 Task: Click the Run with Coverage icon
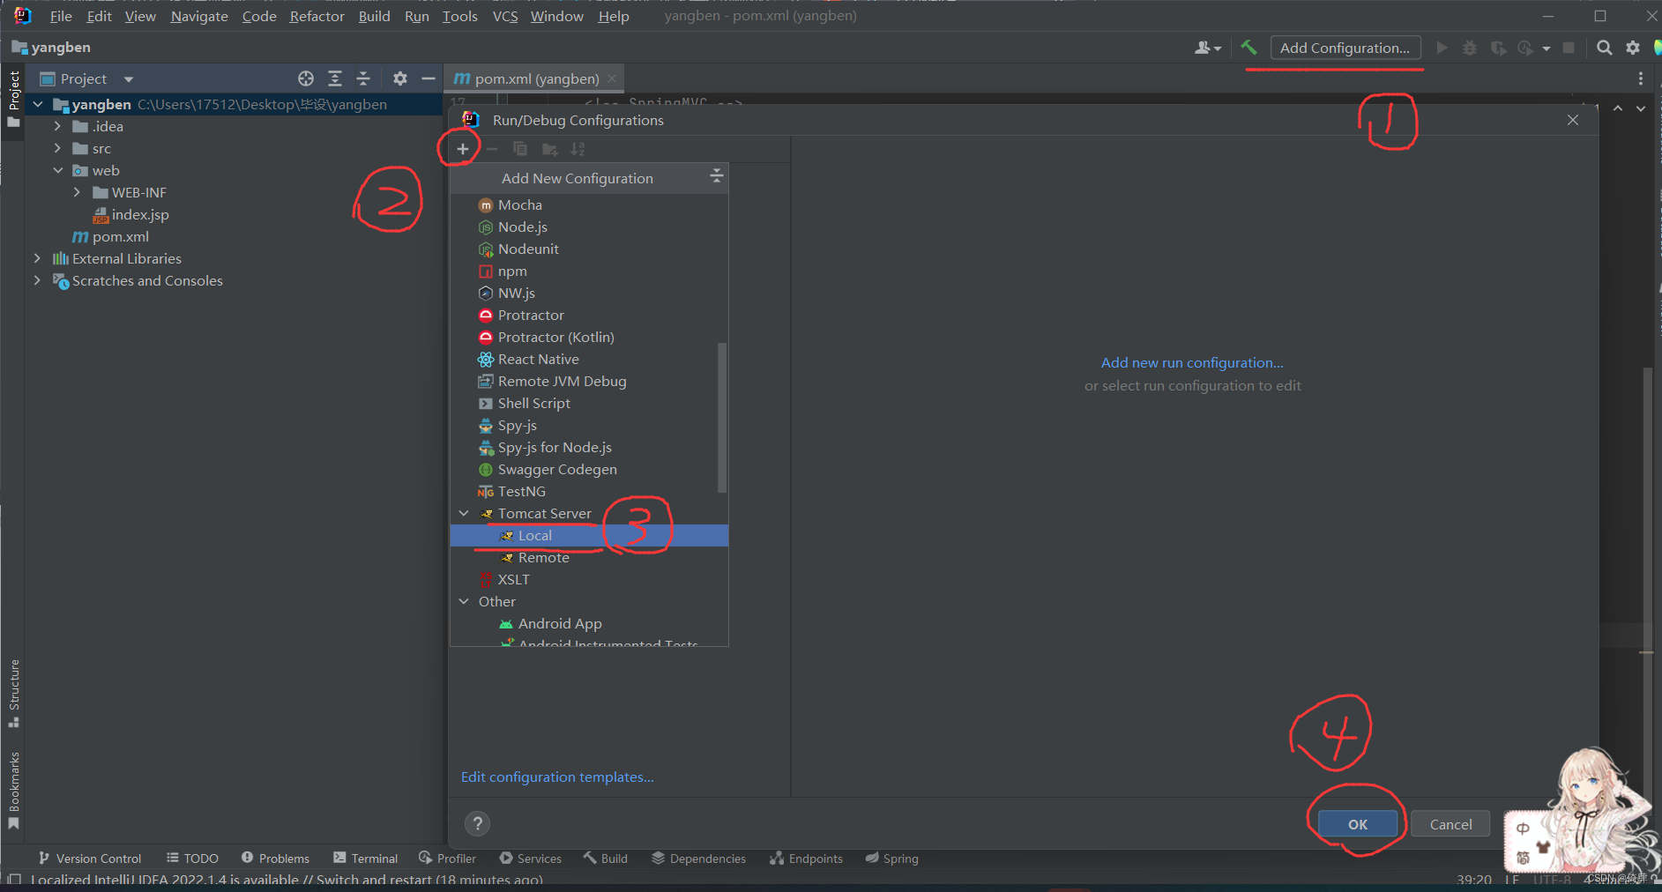point(1498,48)
